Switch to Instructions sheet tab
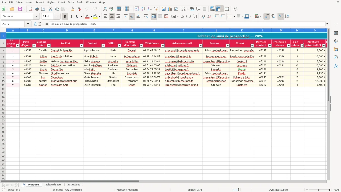 click(74, 185)
